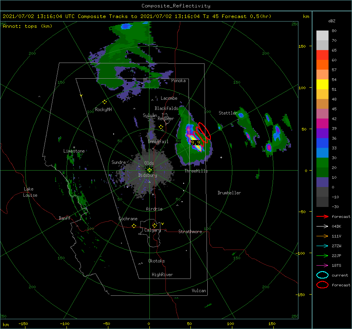Click the Ponoka city label
The width and height of the screenshot is (352, 329).
178,81
